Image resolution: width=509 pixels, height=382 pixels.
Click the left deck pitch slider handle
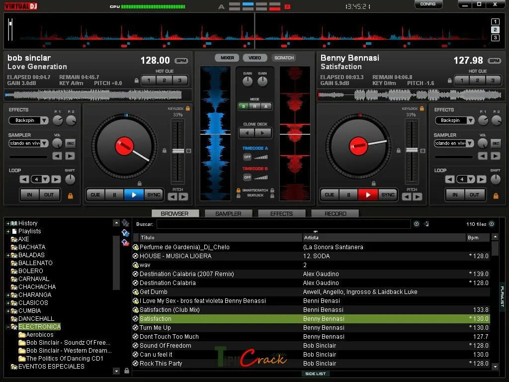tap(178, 151)
